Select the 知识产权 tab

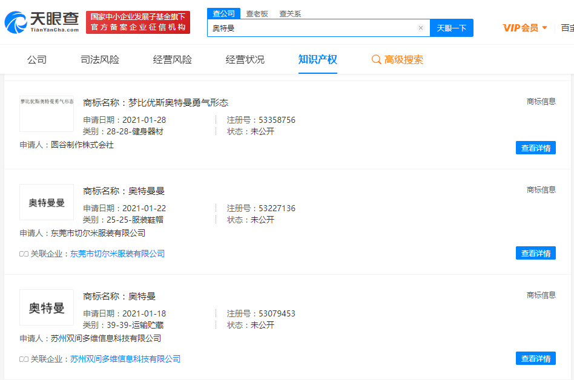318,59
